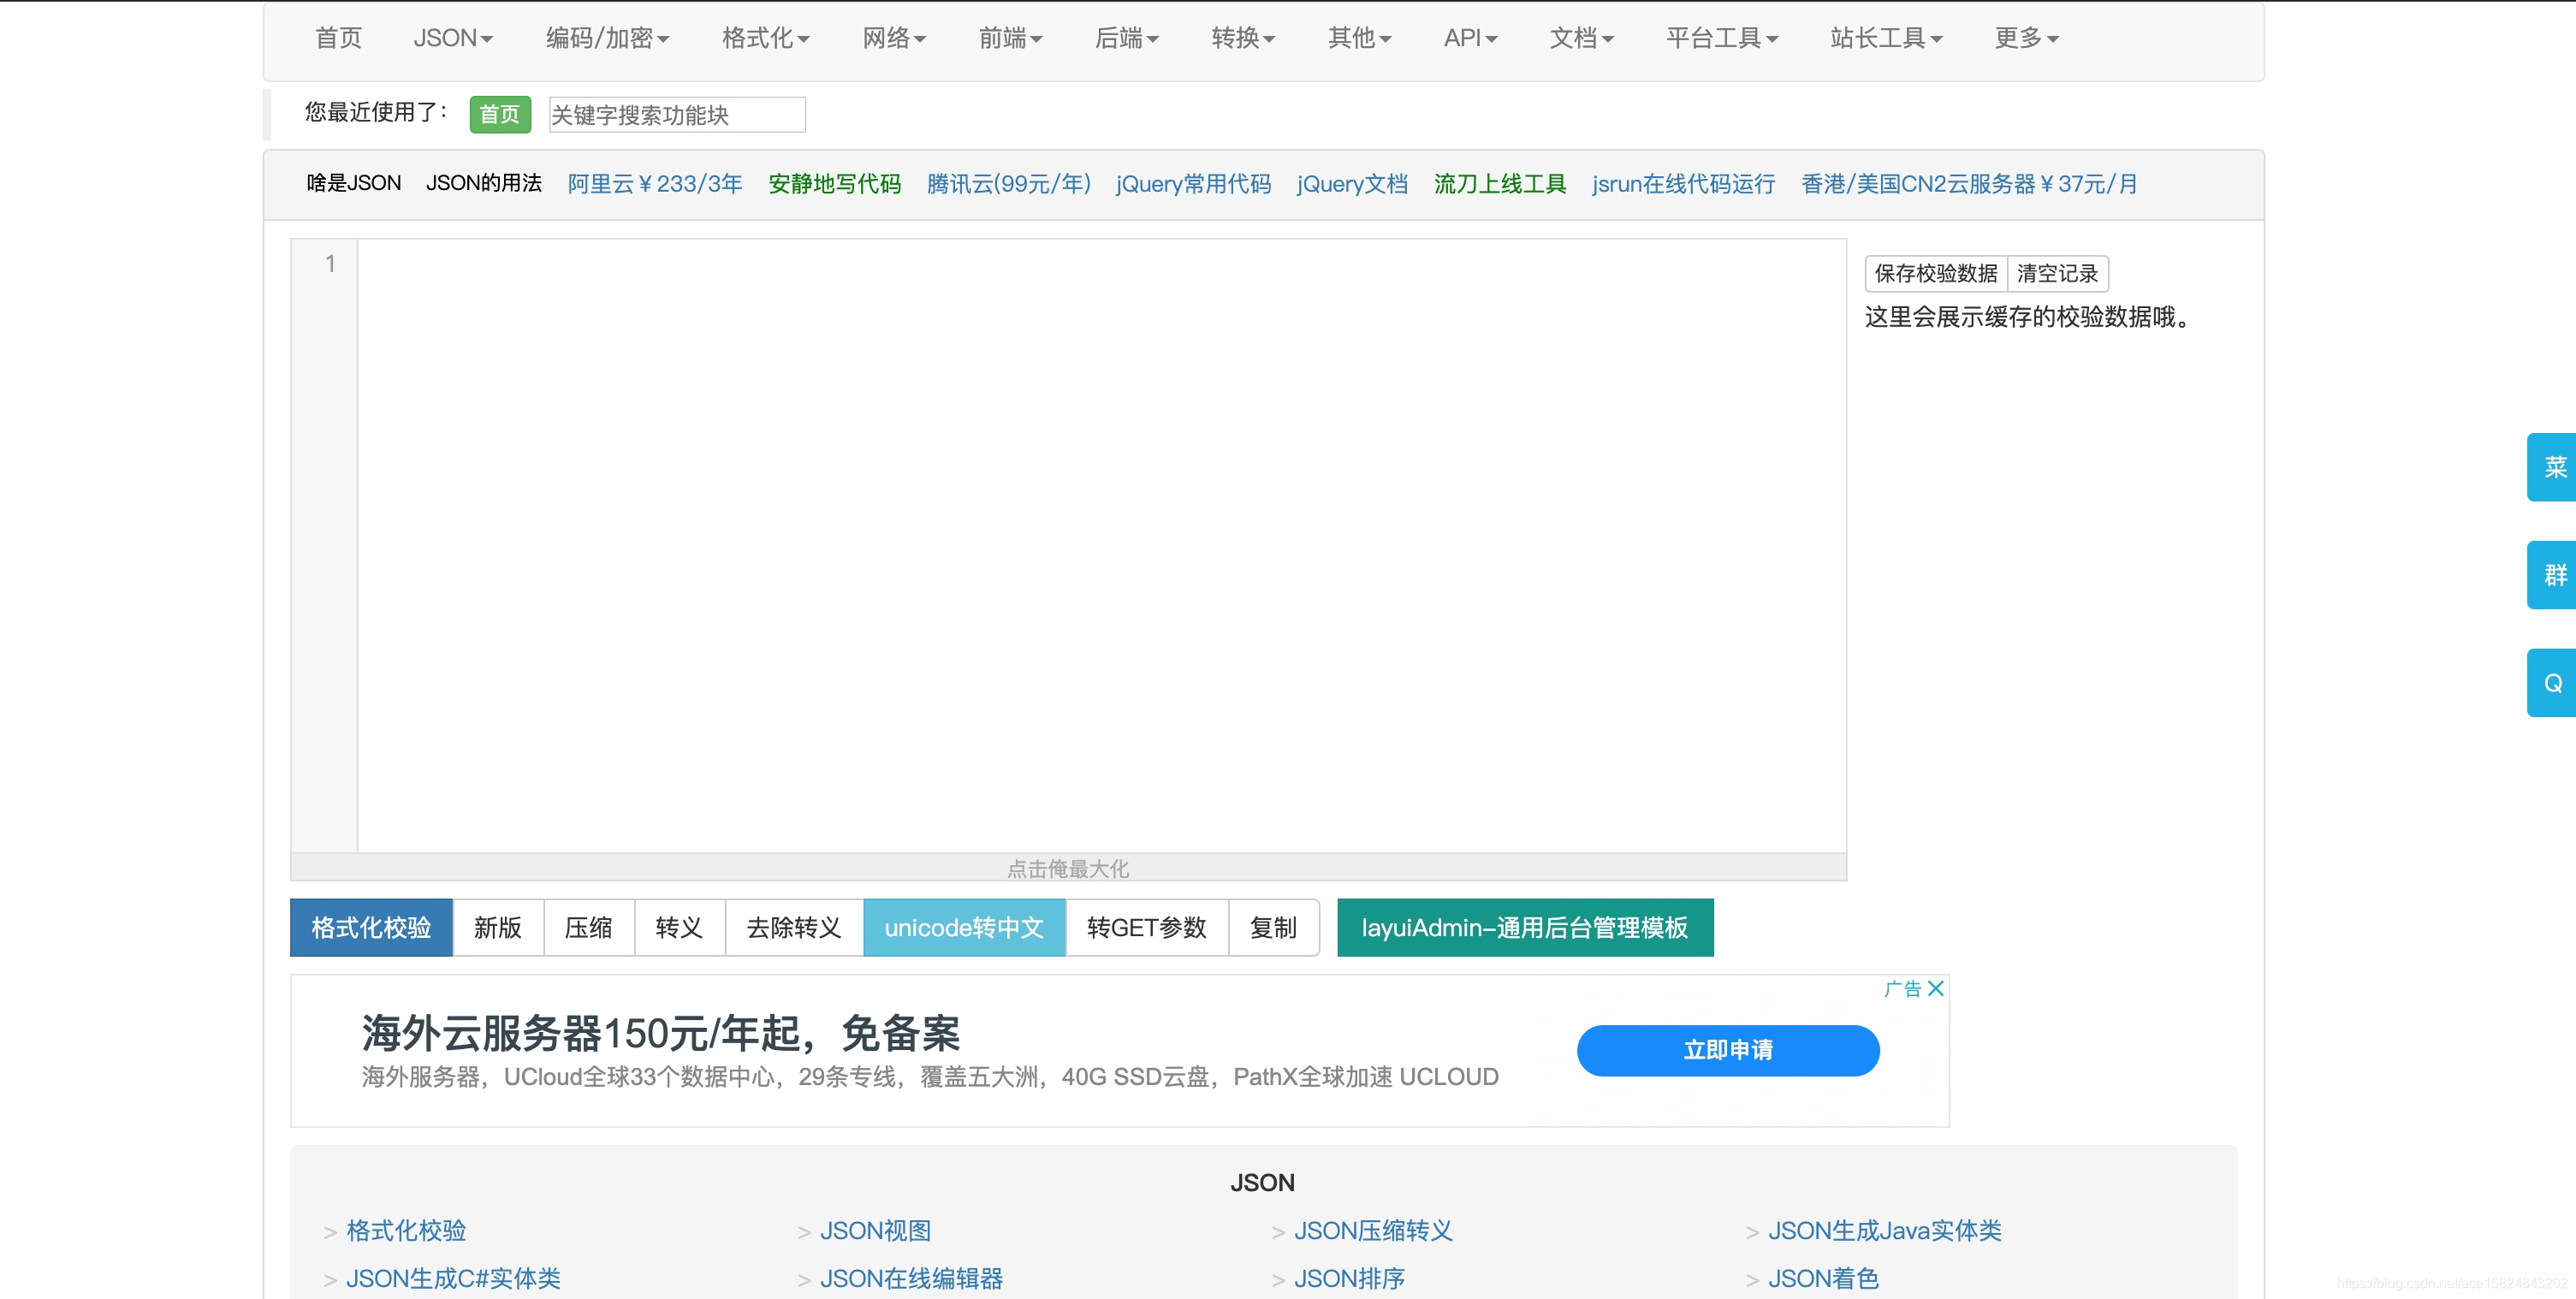Click the green 首页 recent-use tag
The width and height of the screenshot is (2576, 1299).
(500, 114)
